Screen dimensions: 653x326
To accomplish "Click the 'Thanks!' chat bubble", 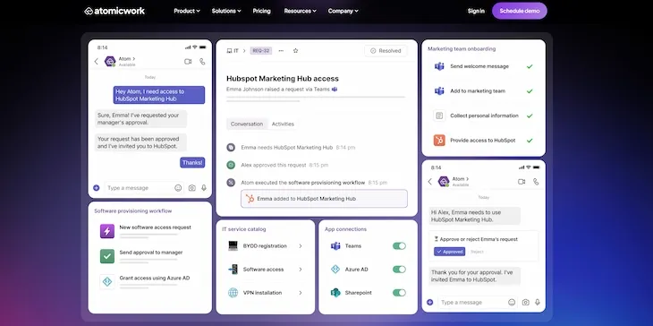I will (x=192, y=163).
